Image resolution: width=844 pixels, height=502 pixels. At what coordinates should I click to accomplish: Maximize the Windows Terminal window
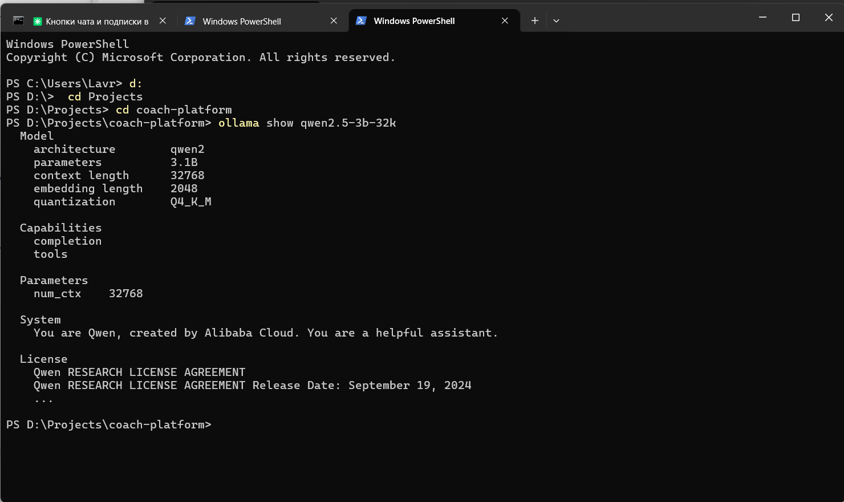(x=796, y=18)
